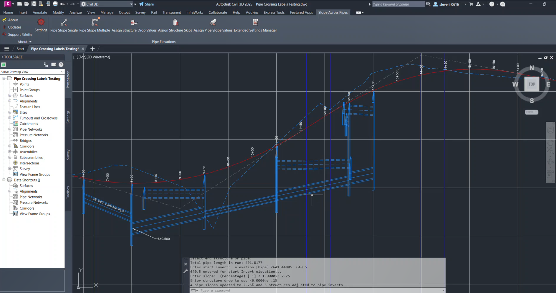Select Intersections in the Prospector tree

click(x=29, y=163)
